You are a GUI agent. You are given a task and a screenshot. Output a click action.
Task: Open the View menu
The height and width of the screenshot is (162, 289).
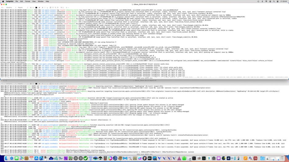click(34, 1)
